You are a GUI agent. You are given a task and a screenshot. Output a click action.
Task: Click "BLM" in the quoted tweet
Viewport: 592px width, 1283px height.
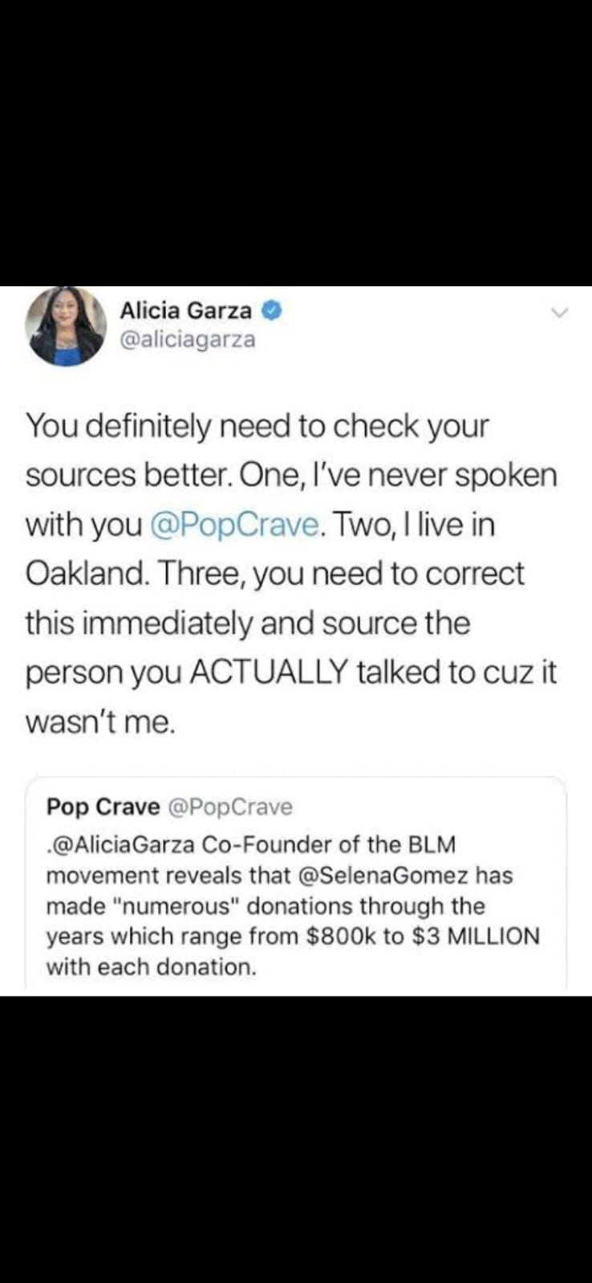[432, 844]
